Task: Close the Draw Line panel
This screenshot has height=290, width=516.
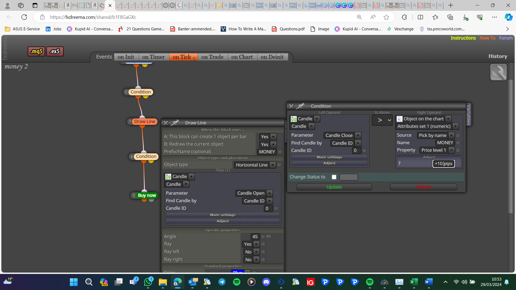Action: click(x=166, y=123)
